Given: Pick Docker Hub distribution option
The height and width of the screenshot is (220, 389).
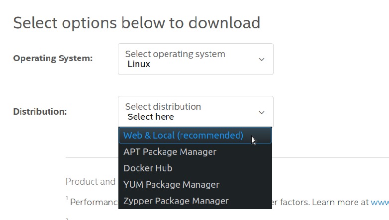Looking at the screenshot, I should [x=148, y=168].
